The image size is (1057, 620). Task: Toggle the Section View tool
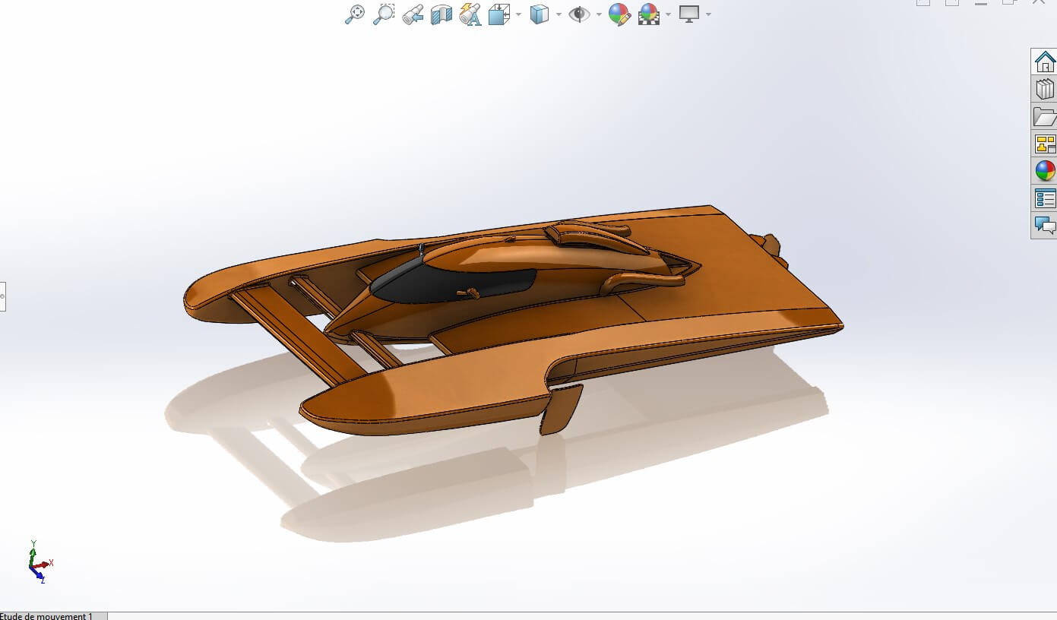point(441,14)
